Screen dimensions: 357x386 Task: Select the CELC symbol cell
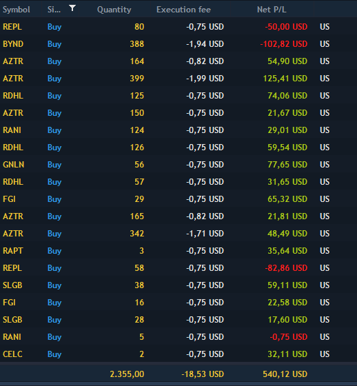pos(12,354)
